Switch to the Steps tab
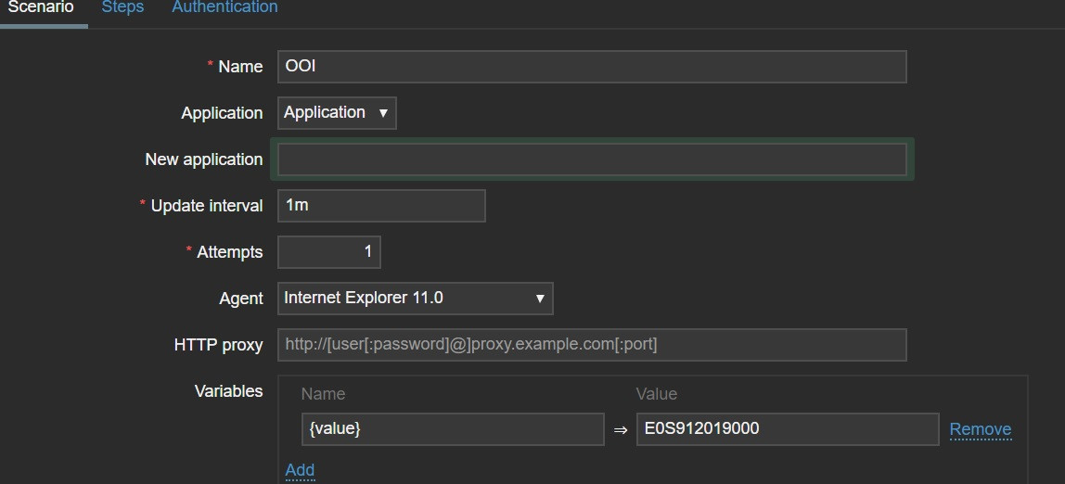This screenshot has height=484, width=1065. 122,7
